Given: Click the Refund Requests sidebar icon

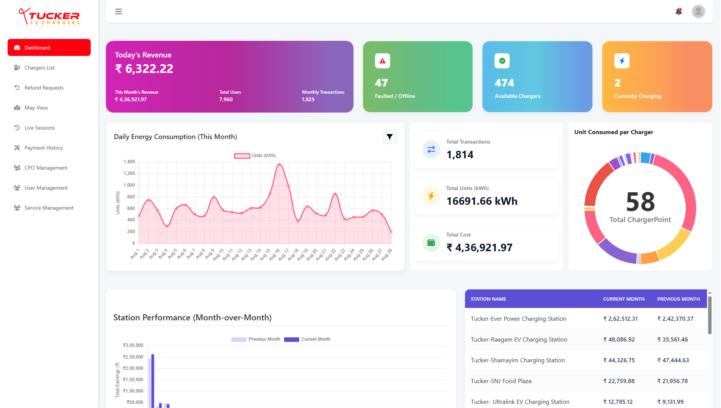Looking at the screenshot, I should pyautogui.click(x=17, y=88).
